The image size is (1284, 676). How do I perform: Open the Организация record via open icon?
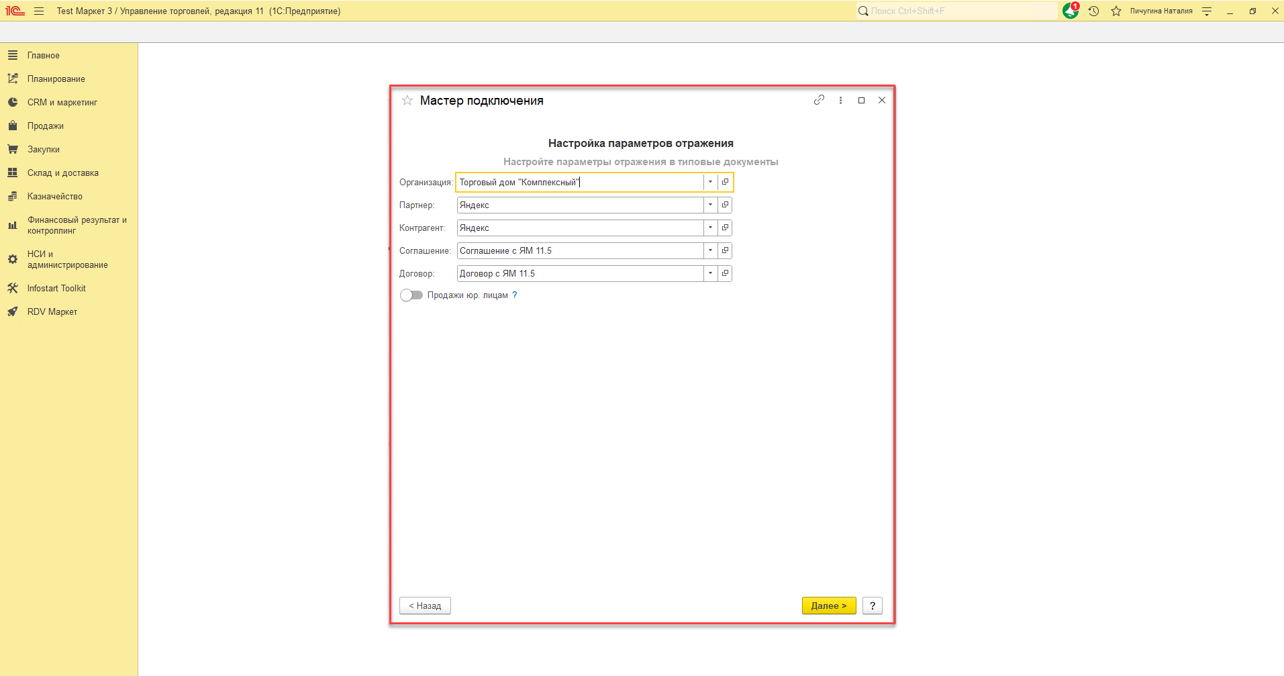pos(725,182)
